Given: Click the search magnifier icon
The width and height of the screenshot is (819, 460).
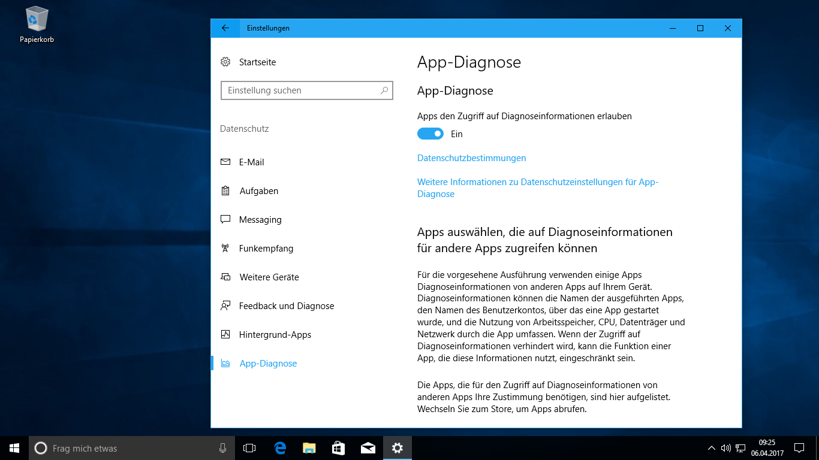Looking at the screenshot, I should click(384, 90).
